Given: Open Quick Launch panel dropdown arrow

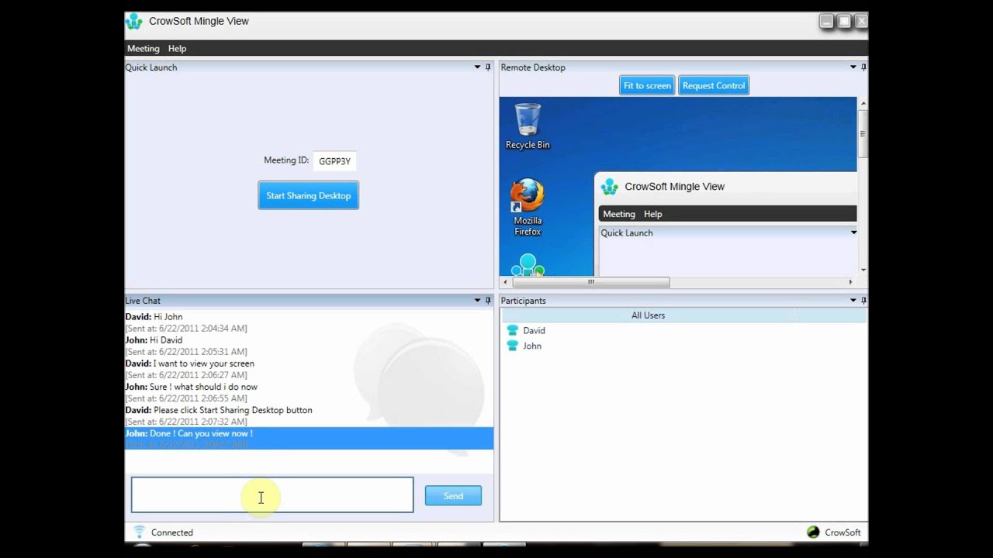Looking at the screenshot, I should coord(477,67).
